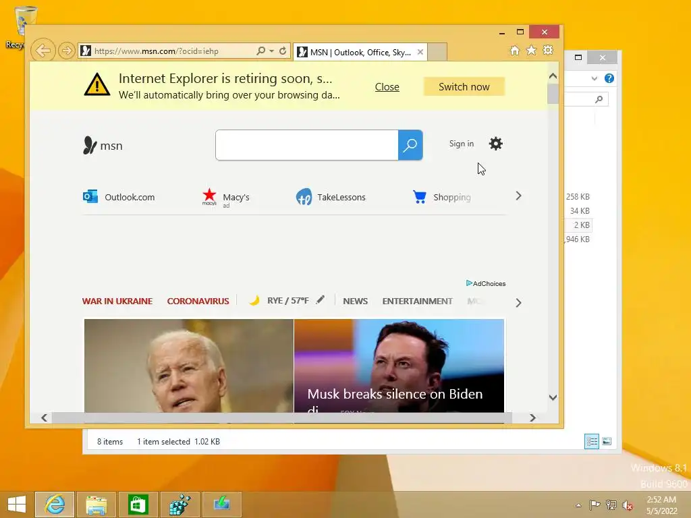Click the URL address field
691x518 pixels.
pos(167,51)
